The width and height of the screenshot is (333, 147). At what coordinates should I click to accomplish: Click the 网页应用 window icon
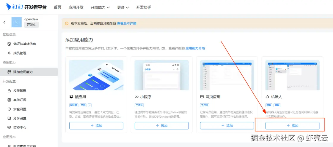coord(202,97)
